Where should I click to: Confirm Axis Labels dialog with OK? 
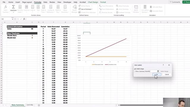157,74
